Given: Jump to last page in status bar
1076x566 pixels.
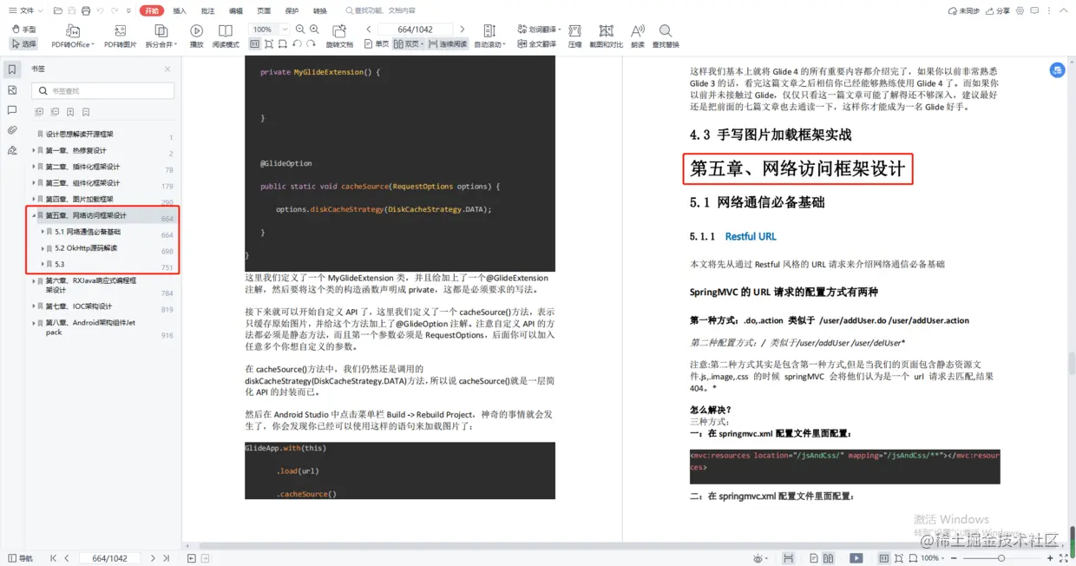Looking at the screenshot, I should (x=167, y=558).
